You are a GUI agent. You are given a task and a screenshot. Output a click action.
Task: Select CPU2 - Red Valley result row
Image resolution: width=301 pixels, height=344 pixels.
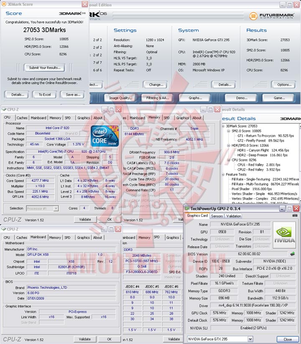coord(259,170)
